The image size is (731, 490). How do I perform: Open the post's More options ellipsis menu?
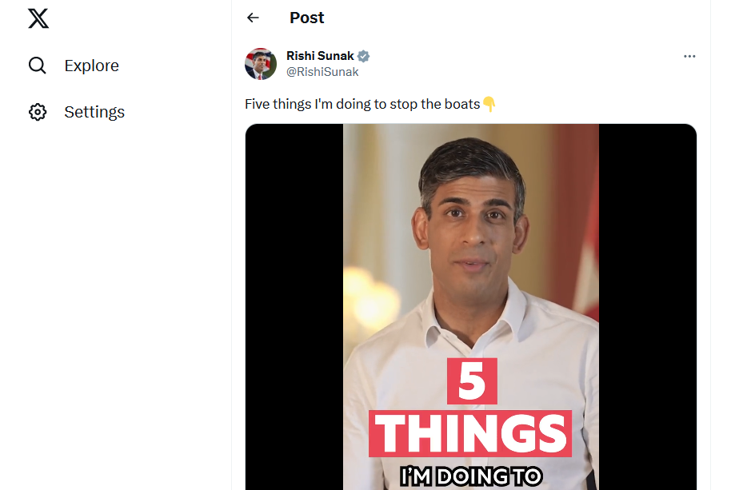(689, 57)
